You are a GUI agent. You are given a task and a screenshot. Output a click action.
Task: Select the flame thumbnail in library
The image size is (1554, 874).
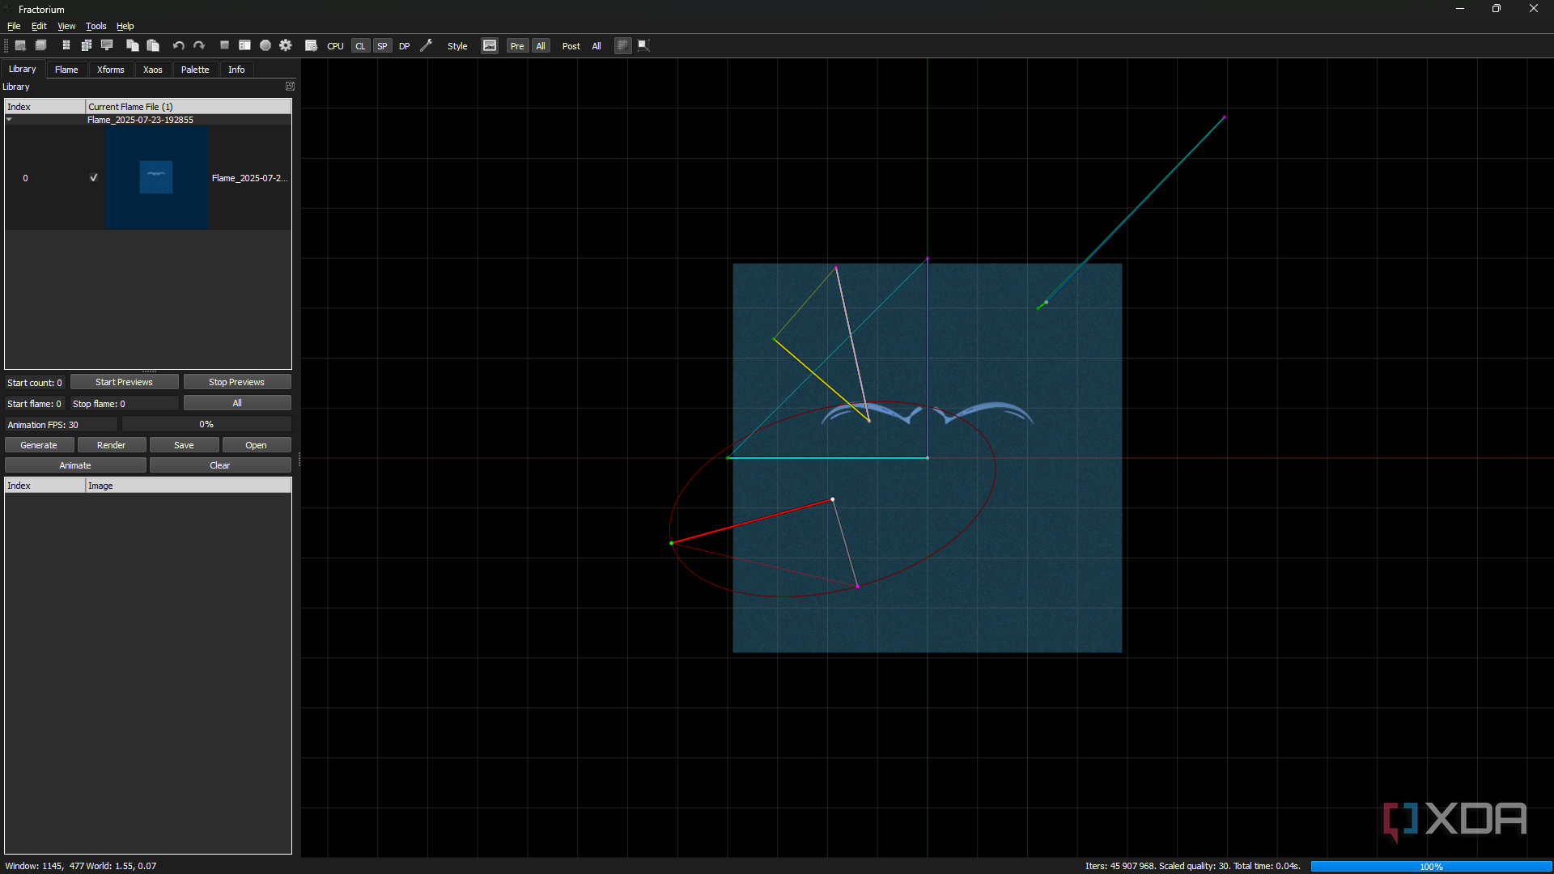pos(156,177)
